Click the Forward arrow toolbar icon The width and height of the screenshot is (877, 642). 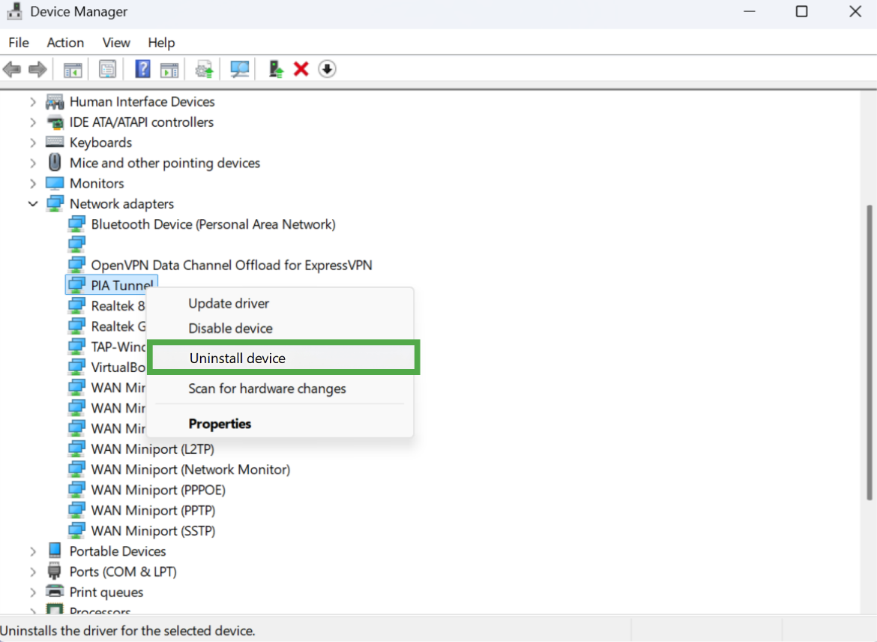click(x=37, y=70)
